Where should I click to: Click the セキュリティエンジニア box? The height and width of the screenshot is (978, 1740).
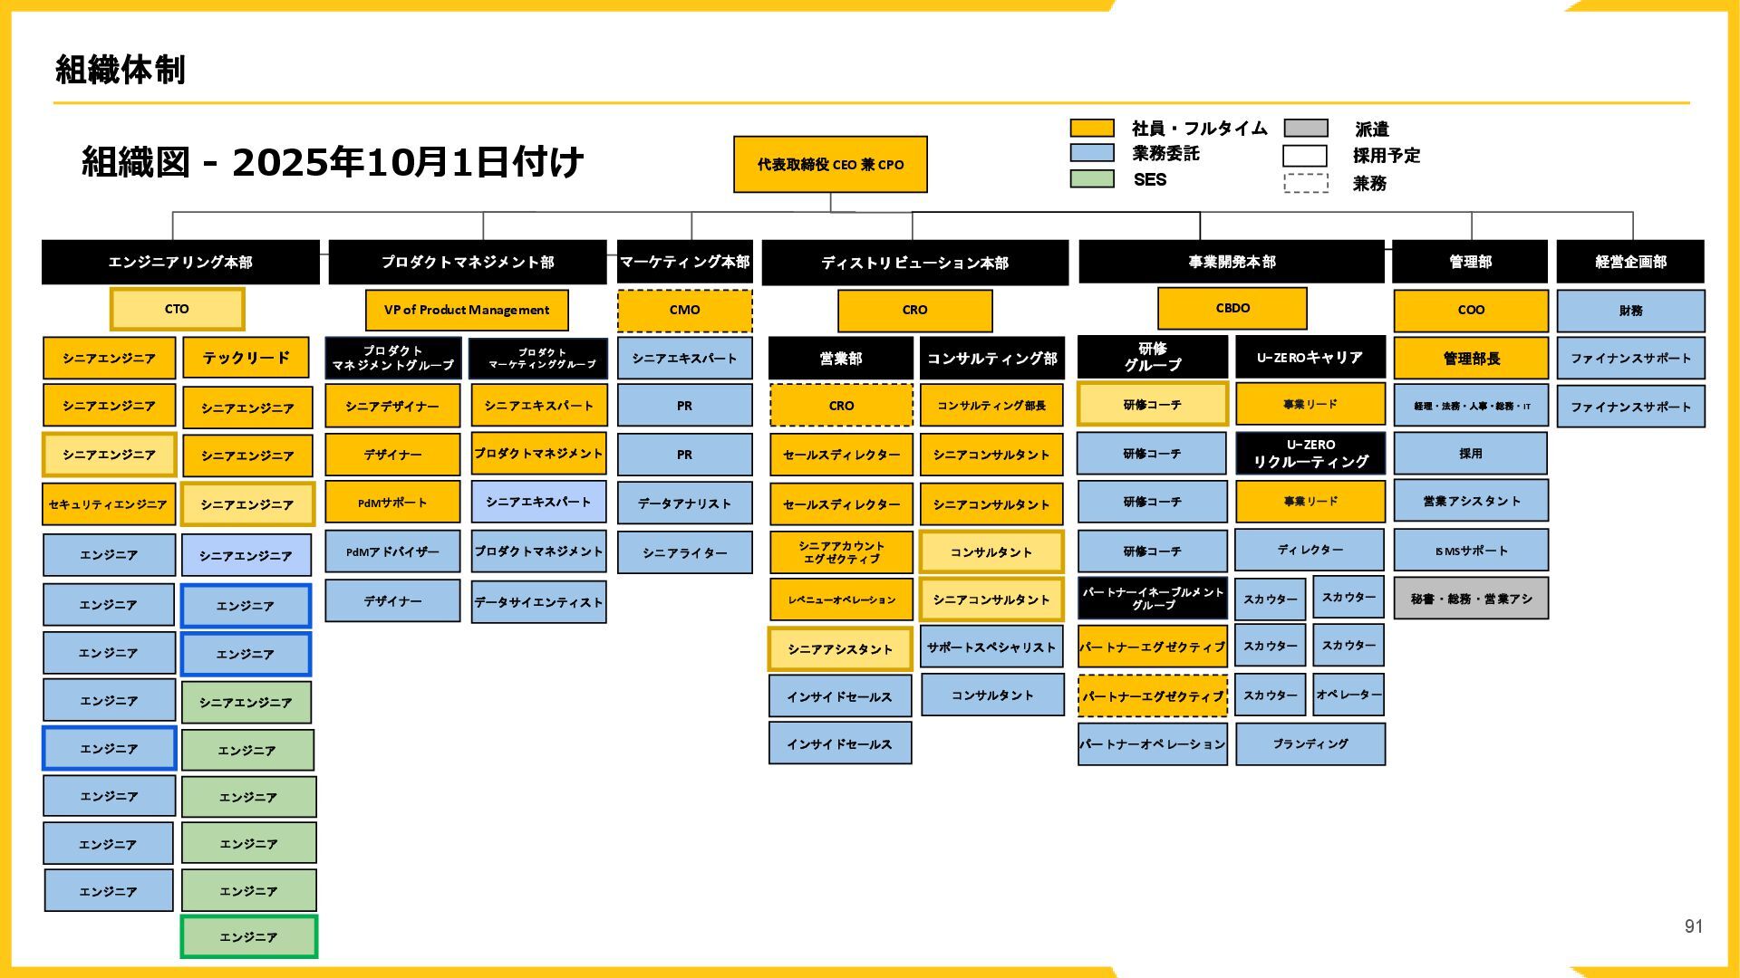[x=109, y=504]
